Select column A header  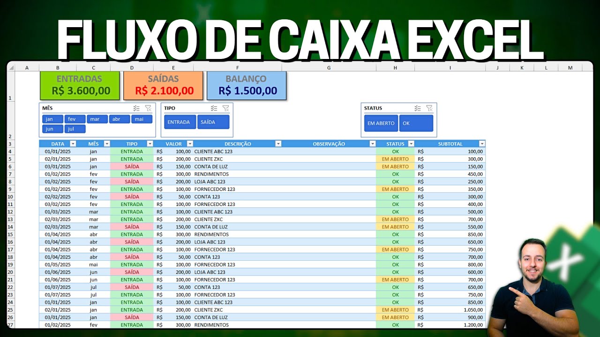click(x=27, y=68)
